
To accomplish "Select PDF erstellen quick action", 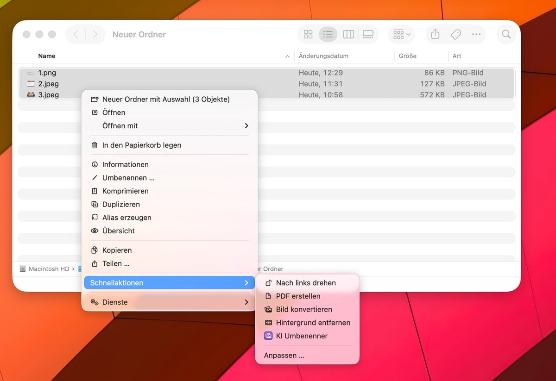I will pyautogui.click(x=298, y=296).
